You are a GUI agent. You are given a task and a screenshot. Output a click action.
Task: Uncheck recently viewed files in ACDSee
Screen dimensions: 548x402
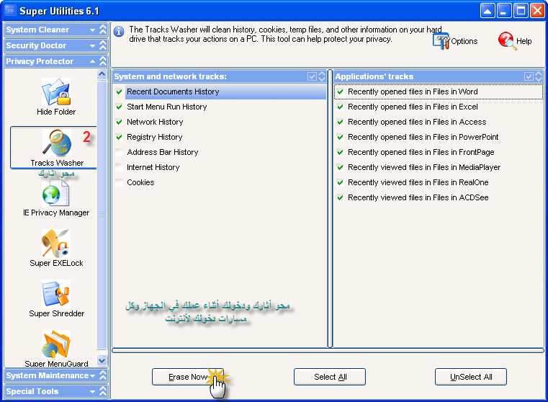(x=340, y=197)
